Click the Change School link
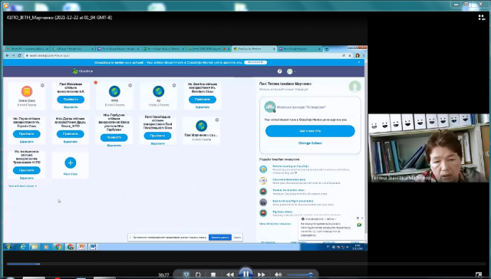Screen dimensions: 491x279 [x=310, y=143]
